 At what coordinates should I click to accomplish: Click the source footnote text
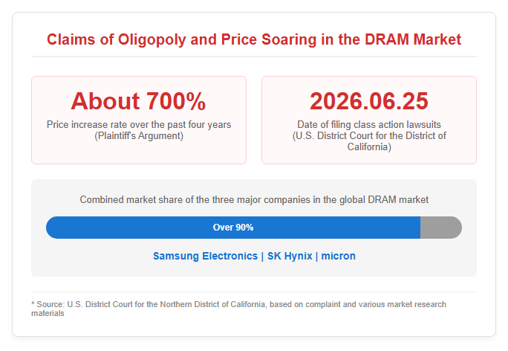(238, 309)
